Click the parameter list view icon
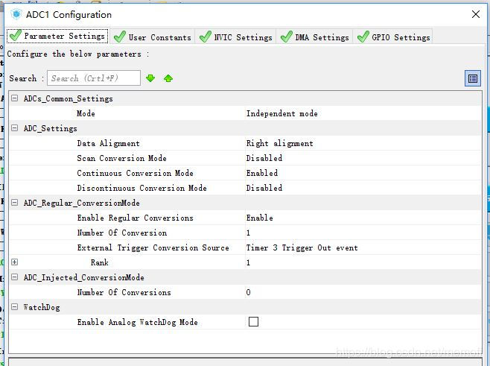 (x=472, y=78)
